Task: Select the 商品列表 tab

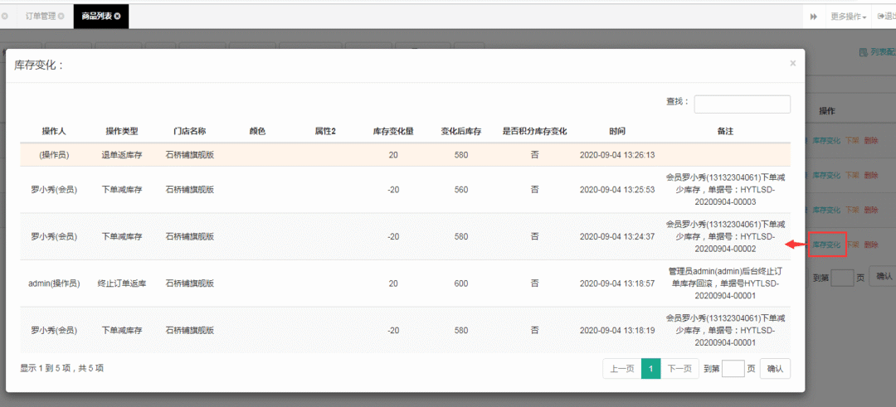Action: point(95,17)
